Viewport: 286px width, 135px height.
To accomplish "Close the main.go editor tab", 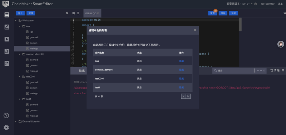I will click(x=98, y=13).
